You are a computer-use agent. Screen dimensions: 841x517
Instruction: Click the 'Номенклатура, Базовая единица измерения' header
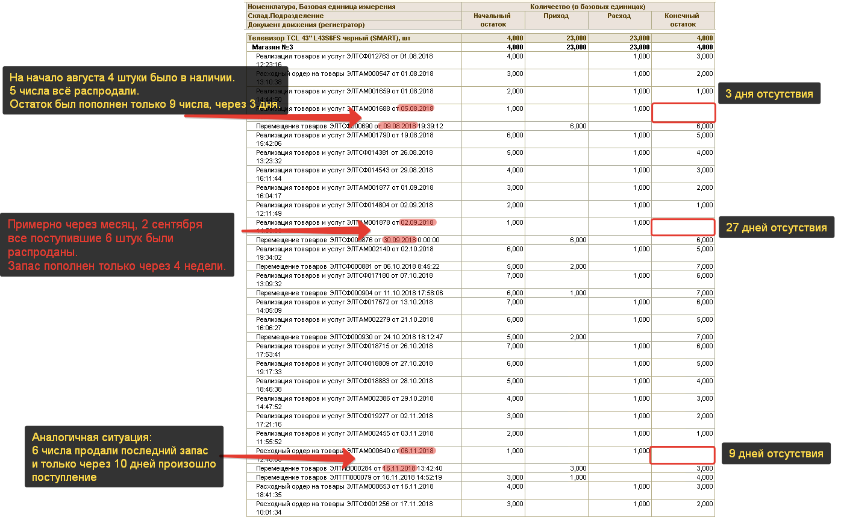pyautogui.click(x=354, y=7)
